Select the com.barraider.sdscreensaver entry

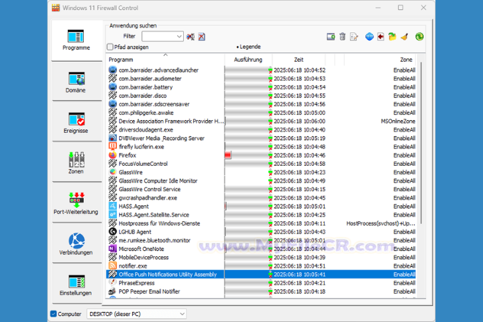tap(261, 104)
